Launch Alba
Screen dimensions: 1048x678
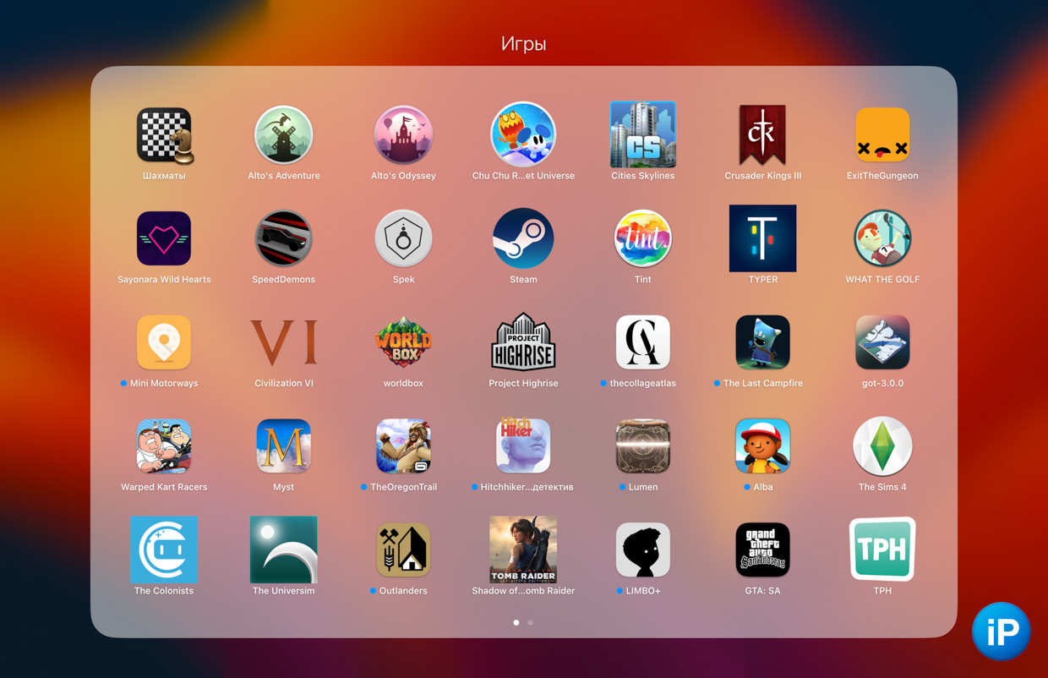click(x=762, y=446)
